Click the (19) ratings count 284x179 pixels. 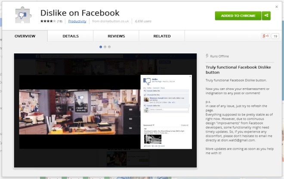click(x=59, y=21)
